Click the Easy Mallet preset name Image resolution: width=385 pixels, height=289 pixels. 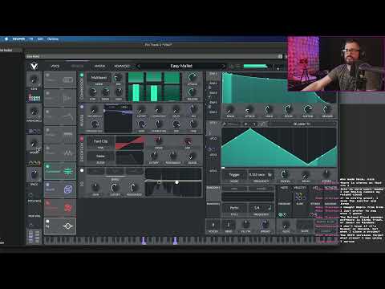tap(181, 66)
